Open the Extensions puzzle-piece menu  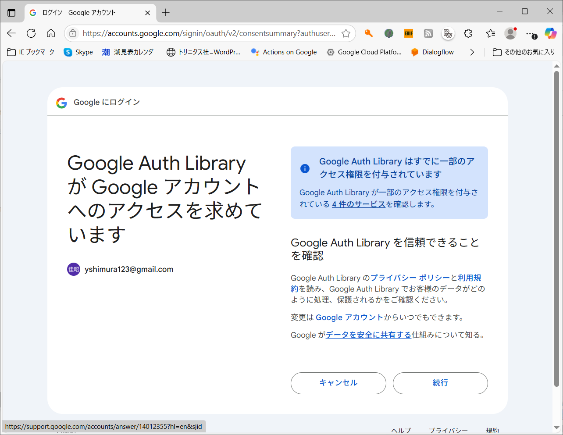pos(468,33)
